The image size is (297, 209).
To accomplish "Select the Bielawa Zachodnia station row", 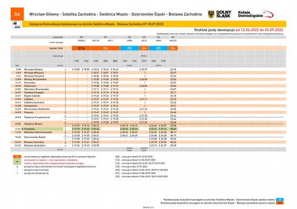I will 148,145.
